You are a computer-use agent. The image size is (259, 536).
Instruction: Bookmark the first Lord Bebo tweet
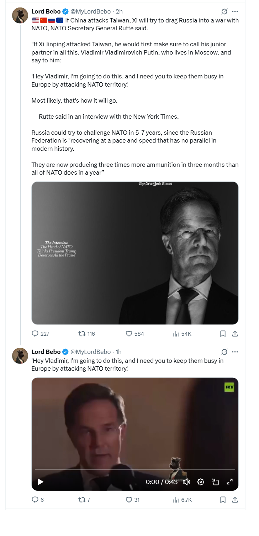pyautogui.click(x=223, y=334)
